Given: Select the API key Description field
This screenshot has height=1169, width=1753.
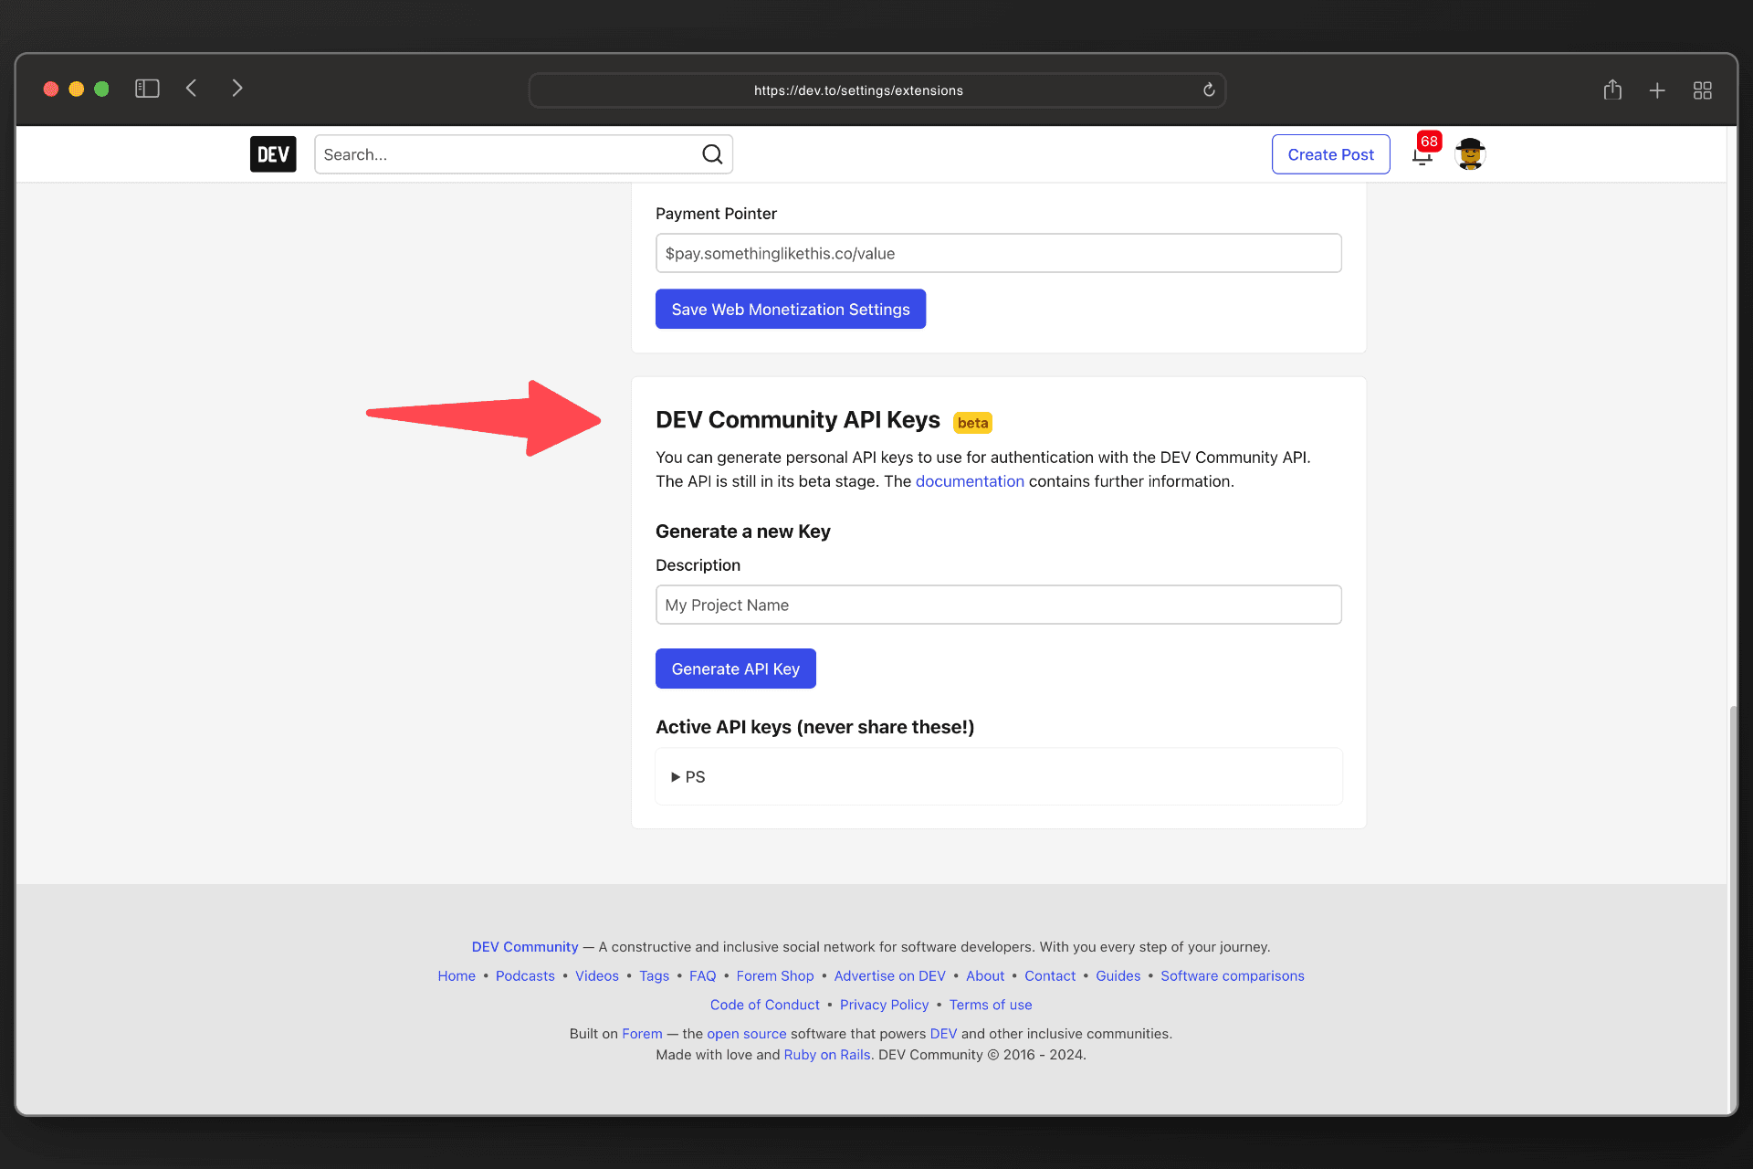Looking at the screenshot, I should [999, 605].
